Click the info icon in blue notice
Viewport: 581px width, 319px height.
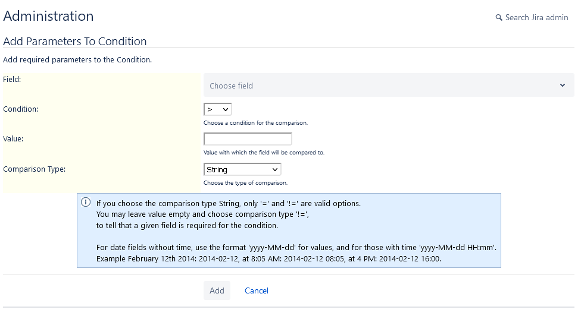click(x=86, y=203)
